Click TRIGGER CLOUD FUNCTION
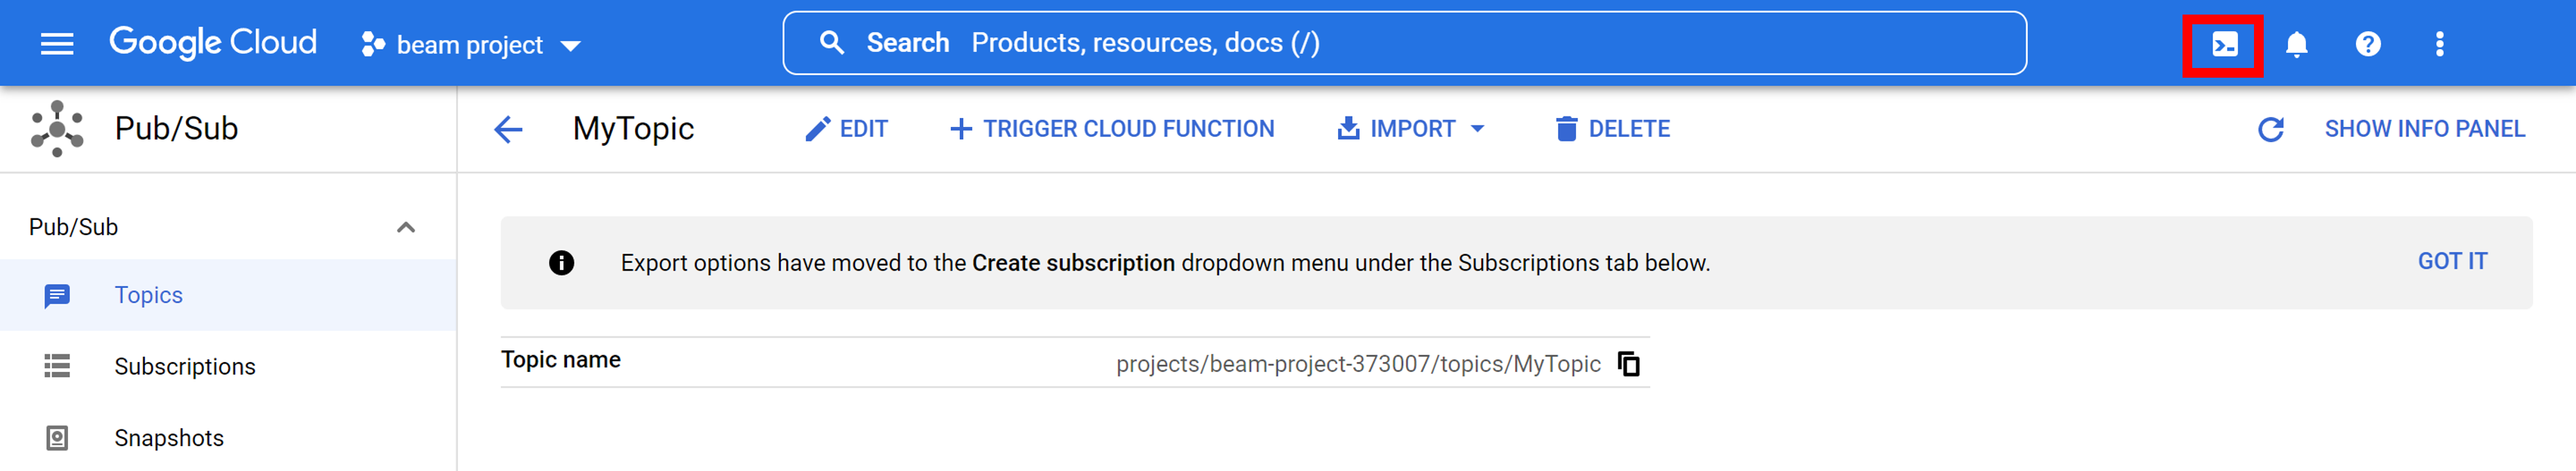The width and height of the screenshot is (2576, 471). coord(1111,129)
